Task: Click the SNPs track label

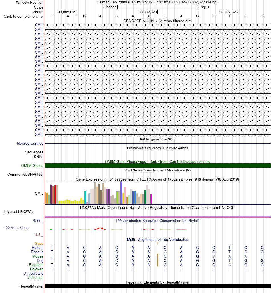Action: pyautogui.click(x=39, y=157)
